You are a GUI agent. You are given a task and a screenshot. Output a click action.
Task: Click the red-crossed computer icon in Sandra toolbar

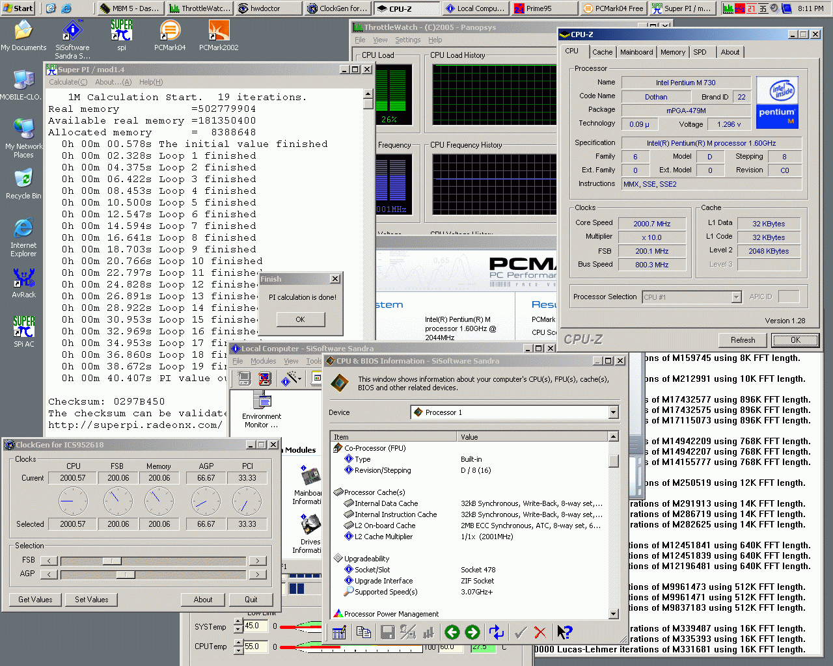(264, 379)
